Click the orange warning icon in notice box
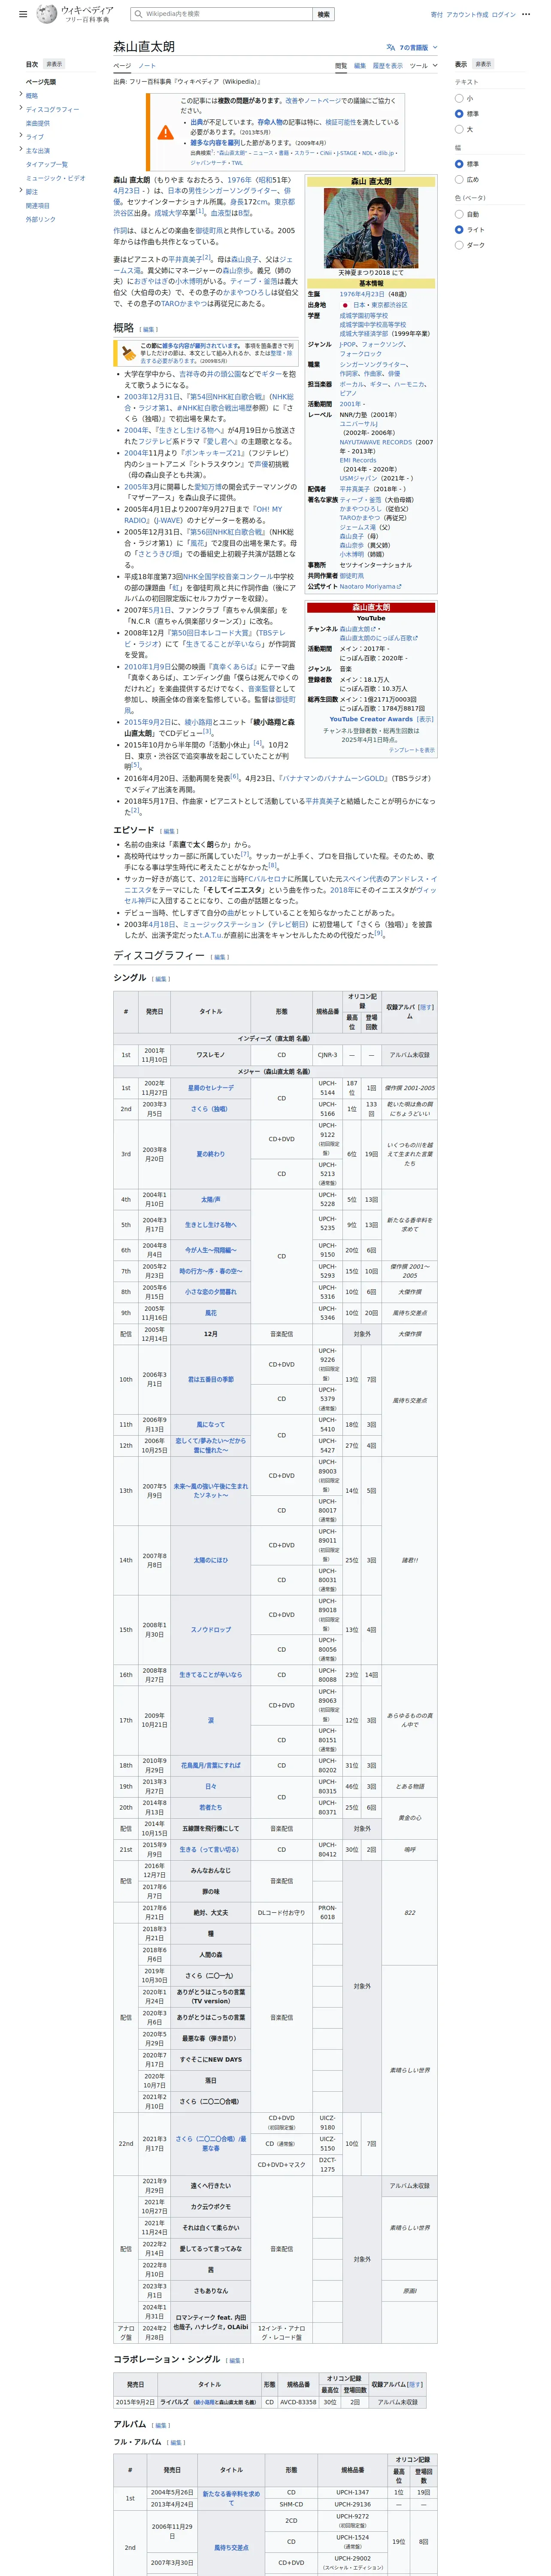 [x=166, y=131]
